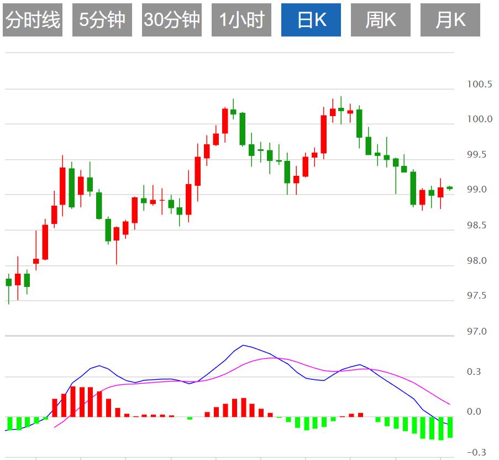Open the 30分钟 chart tab

[x=171, y=20]
